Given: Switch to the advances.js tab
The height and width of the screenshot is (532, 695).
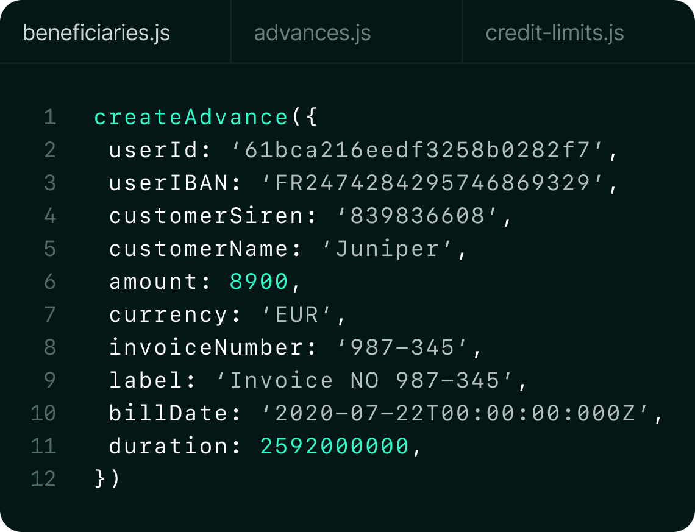Looking at the screenshot, I should [312, 34].
